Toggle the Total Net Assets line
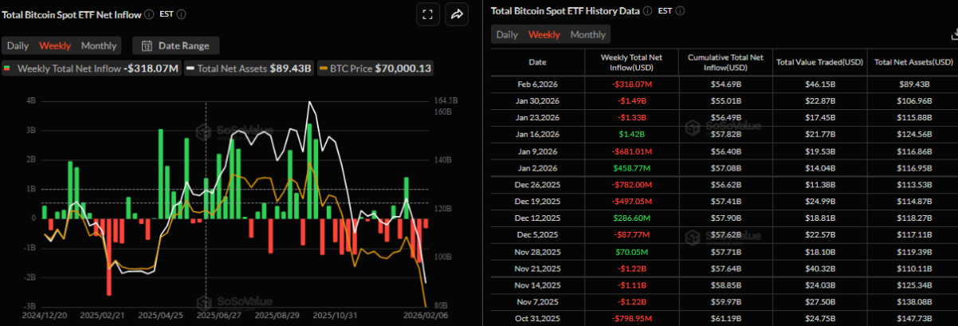958x326 pixels. [x=249, y=69]
